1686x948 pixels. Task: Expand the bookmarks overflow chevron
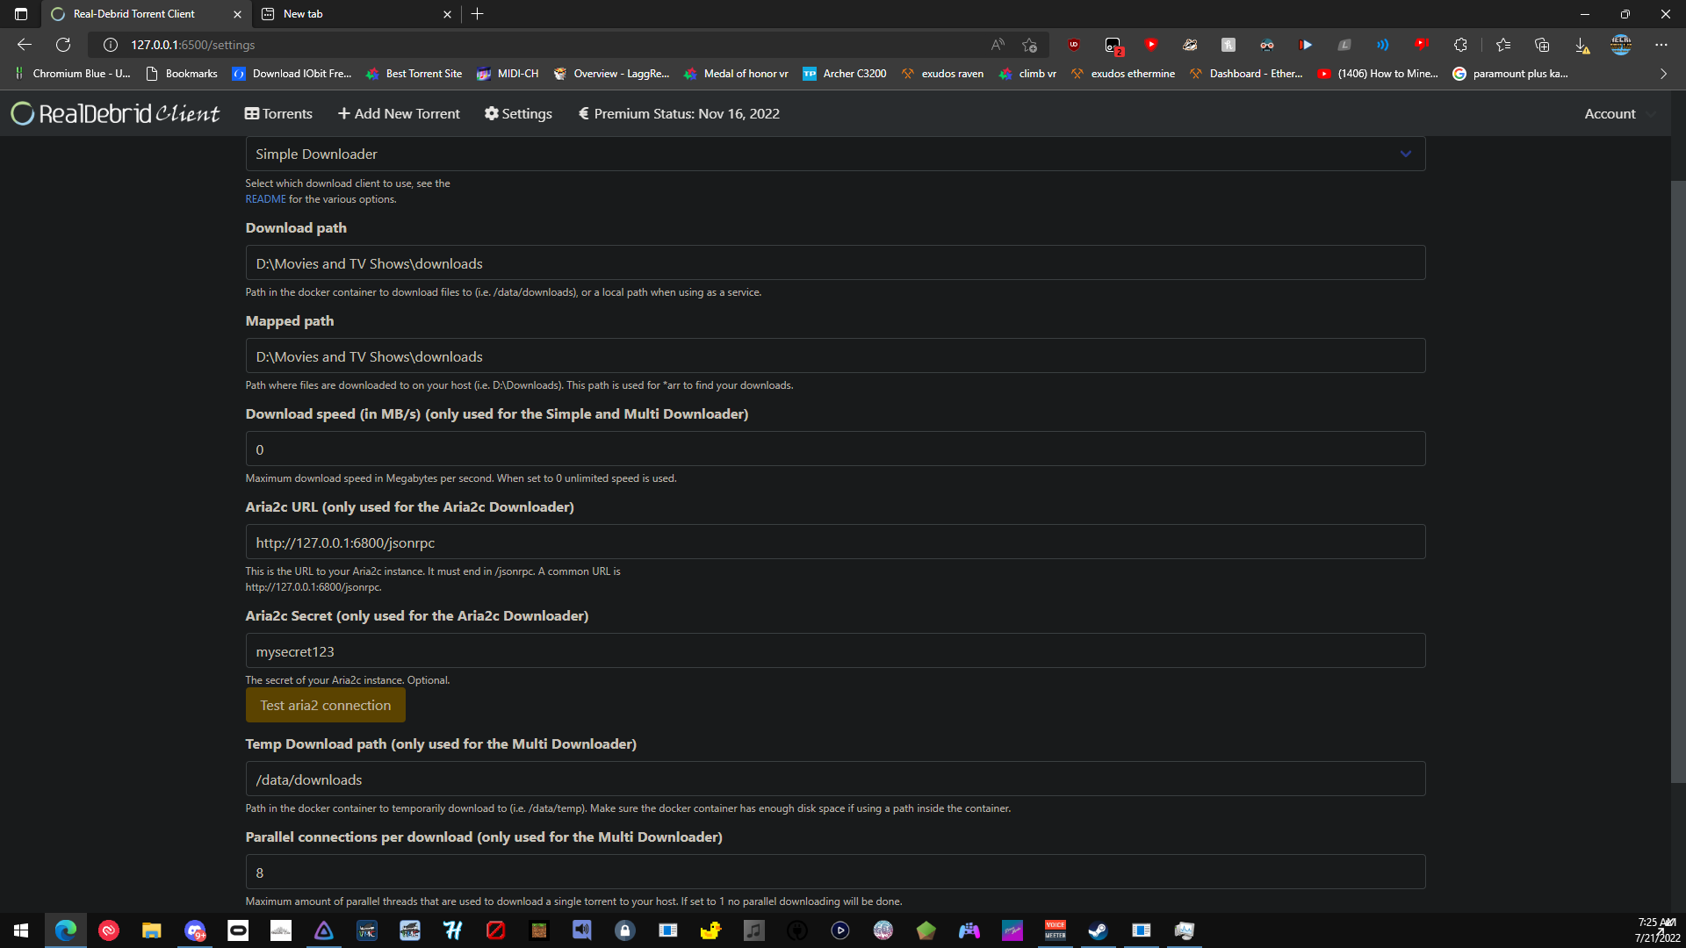coord(1662,74)
